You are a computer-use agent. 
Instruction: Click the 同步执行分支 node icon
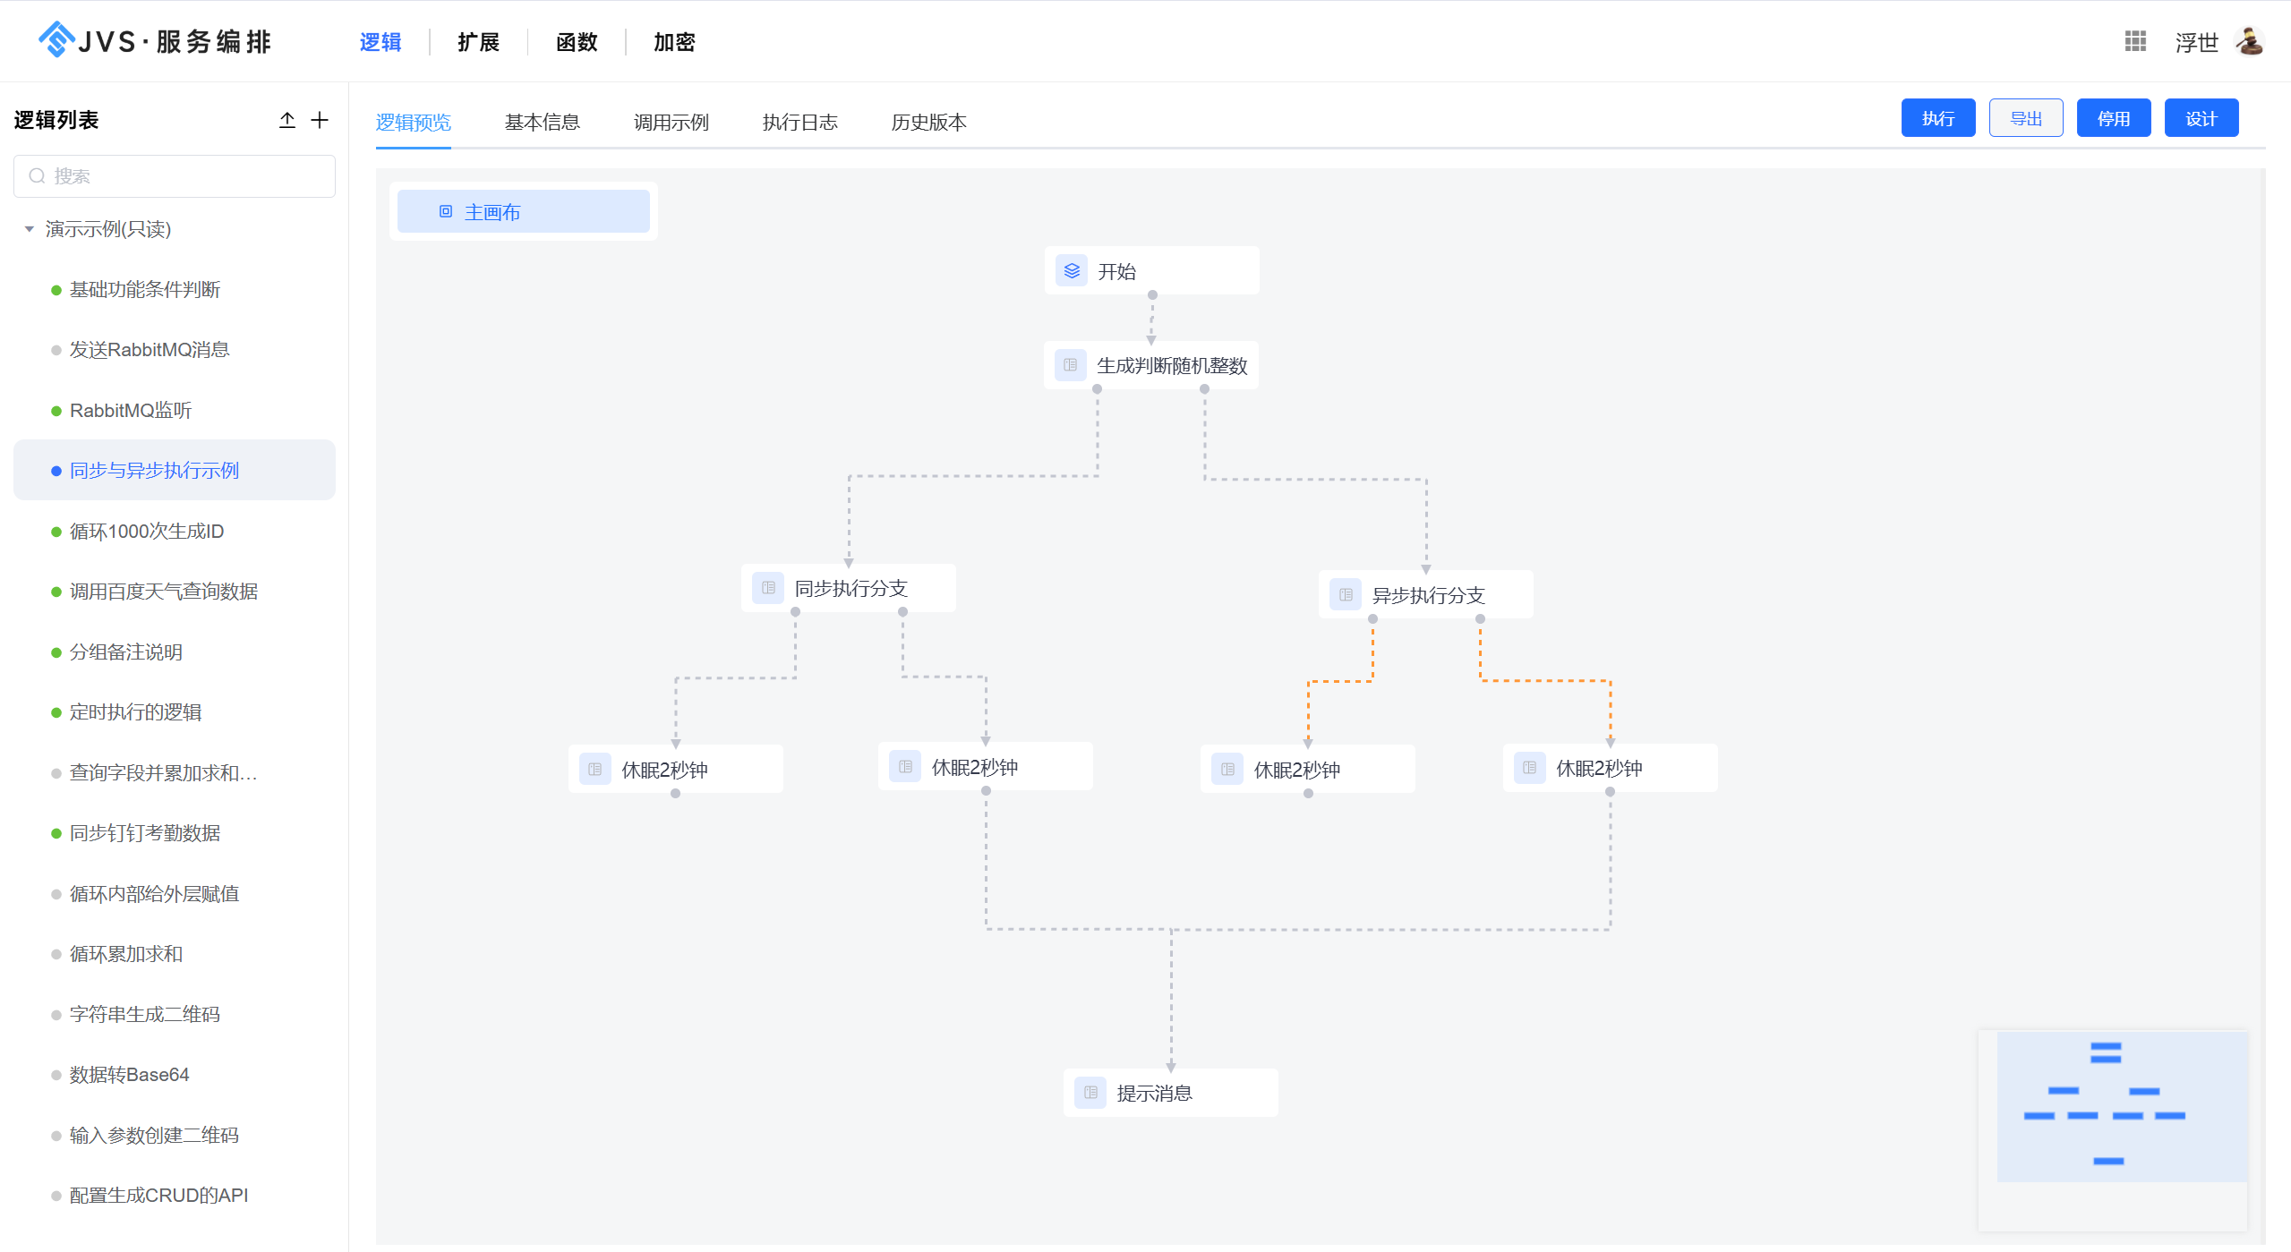point(768,588)
